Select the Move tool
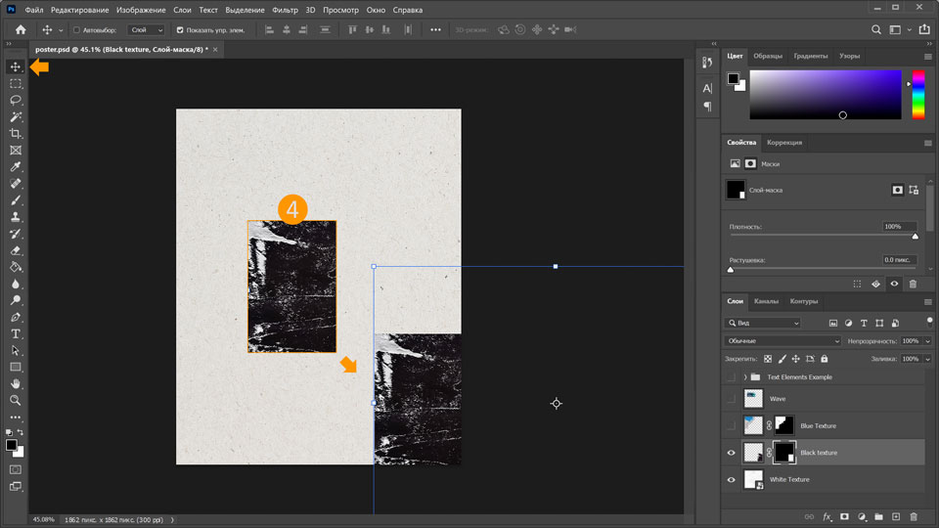 tap(16, 66)
